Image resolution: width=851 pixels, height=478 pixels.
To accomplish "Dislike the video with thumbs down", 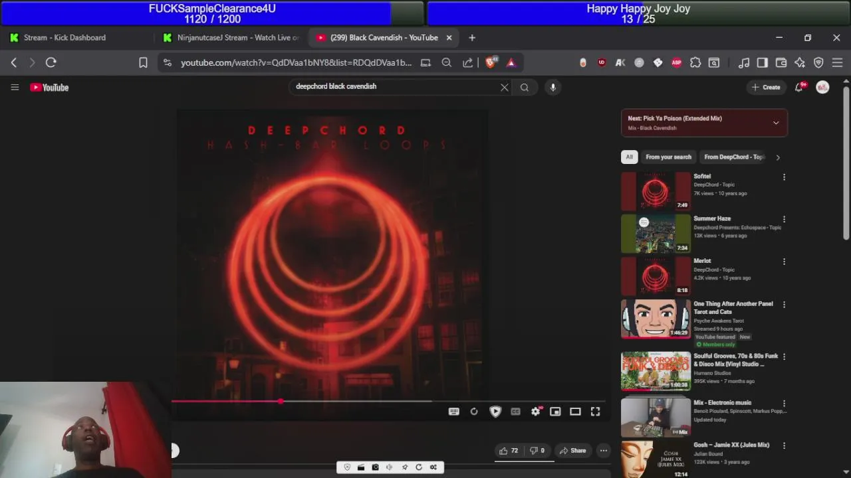I will (x=537, y=451).
